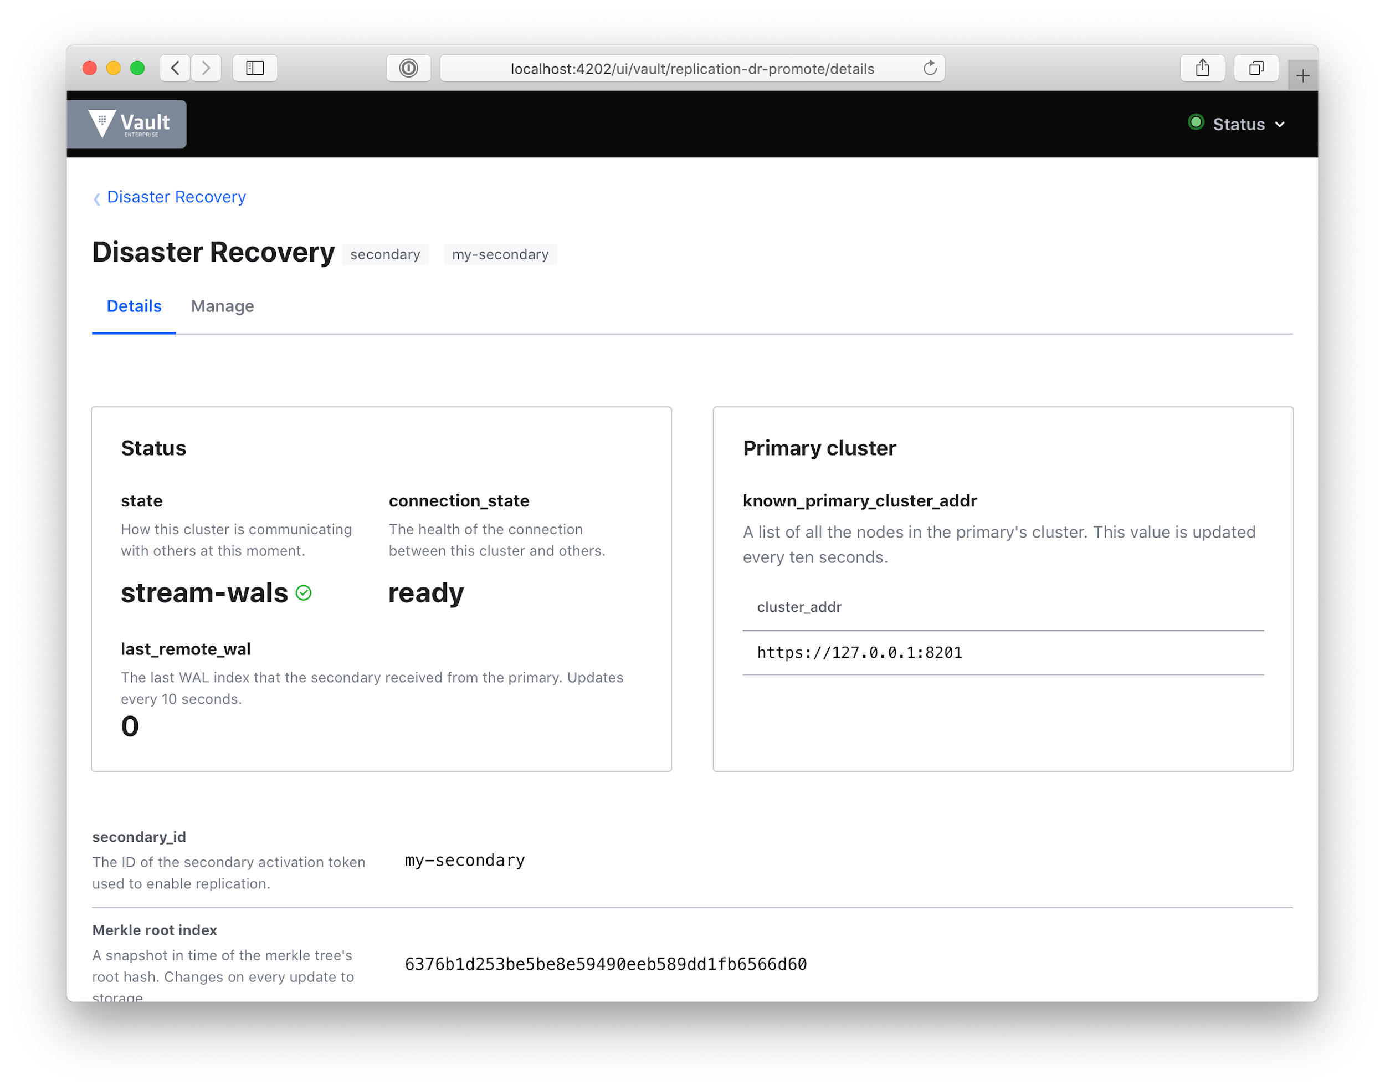This screenshot has height=1090, width=1385.
Task: Select the Details tab
Action: [134, 306]
